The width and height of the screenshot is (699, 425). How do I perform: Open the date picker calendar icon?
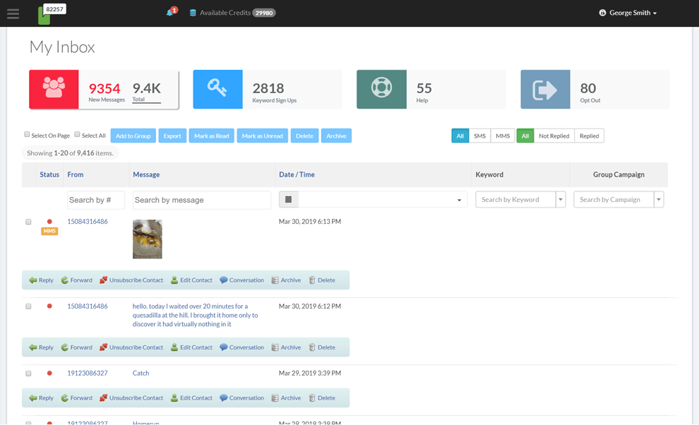pyautogui.click(x=289, y=199)
